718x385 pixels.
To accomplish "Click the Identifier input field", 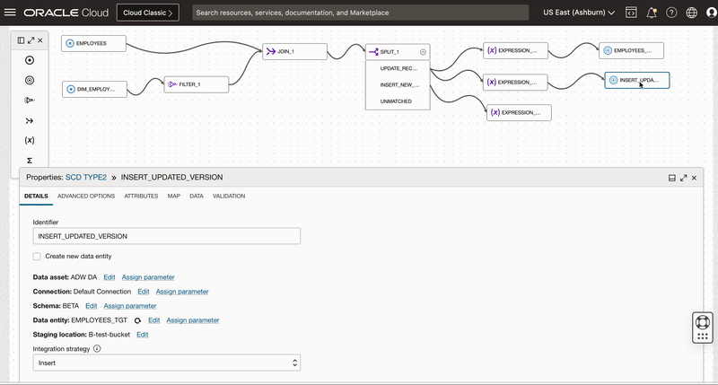I will (167, 236).
